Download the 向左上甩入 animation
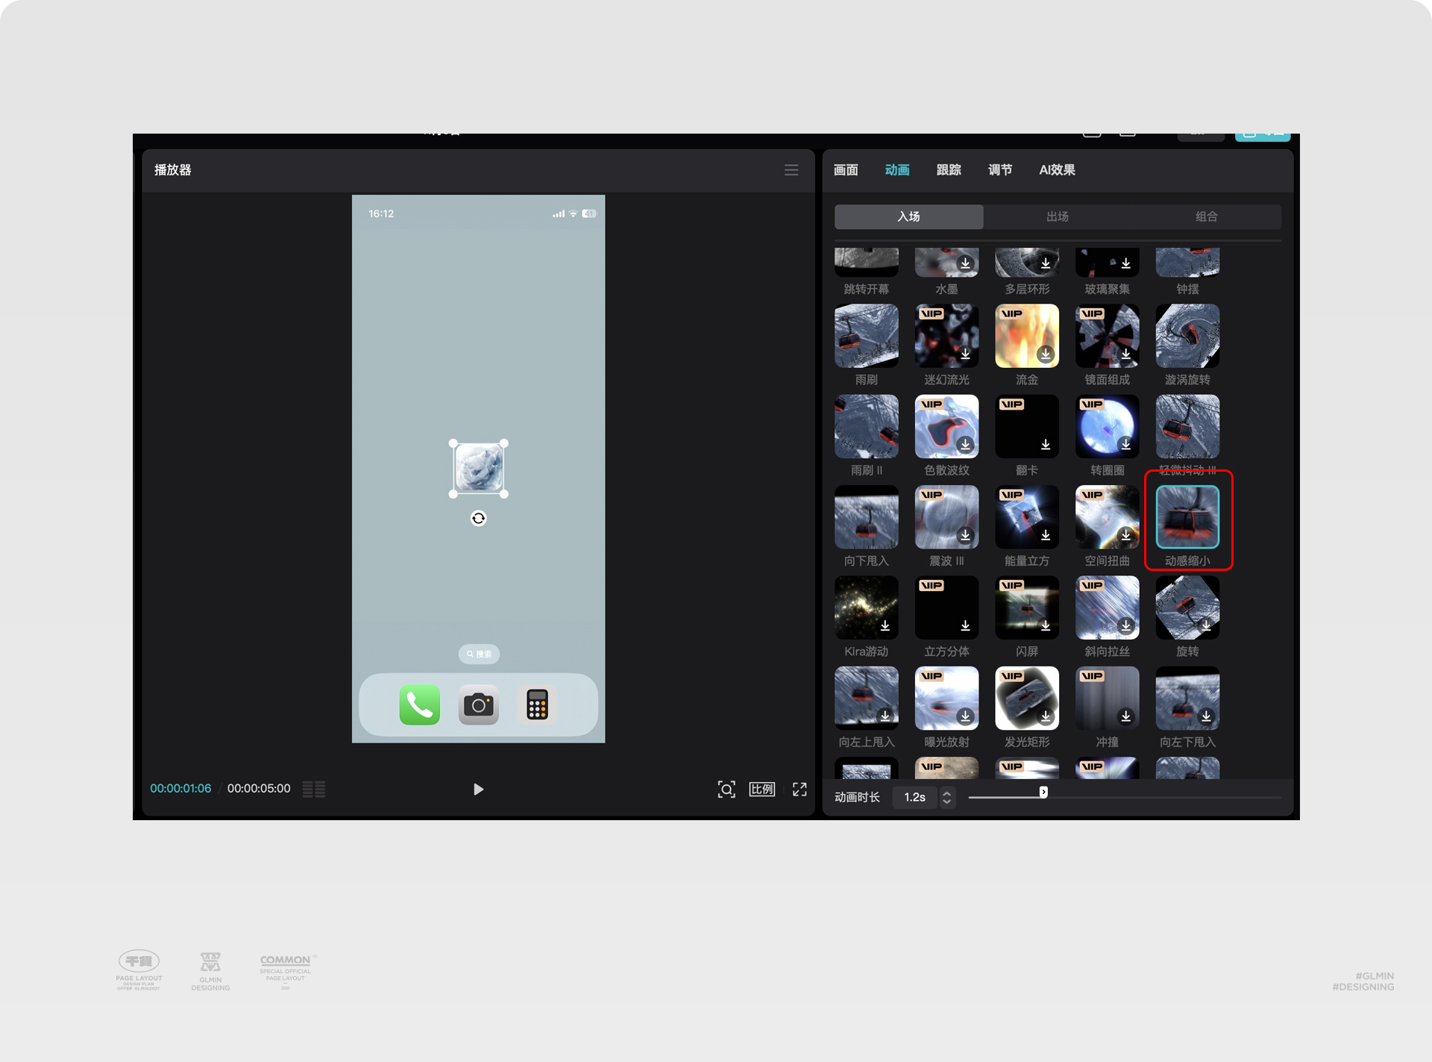 [x=885, y=716]
